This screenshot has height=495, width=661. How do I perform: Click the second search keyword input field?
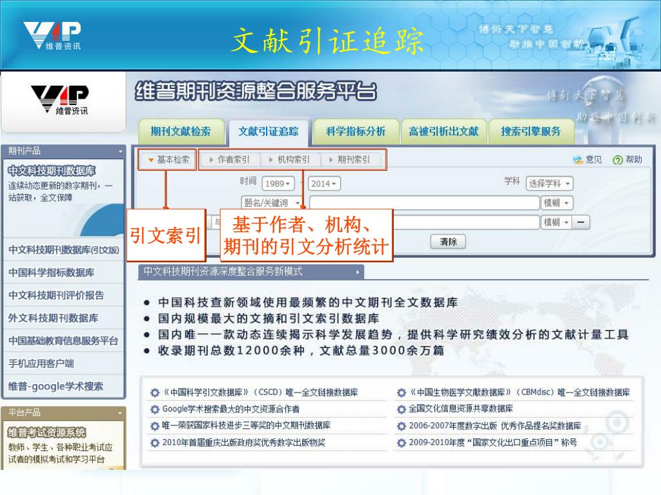point(466,222)
